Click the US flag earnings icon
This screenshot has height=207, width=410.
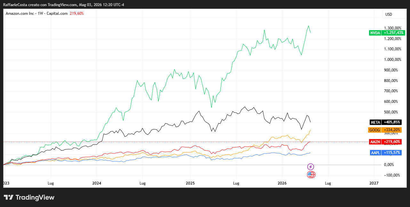311,175
